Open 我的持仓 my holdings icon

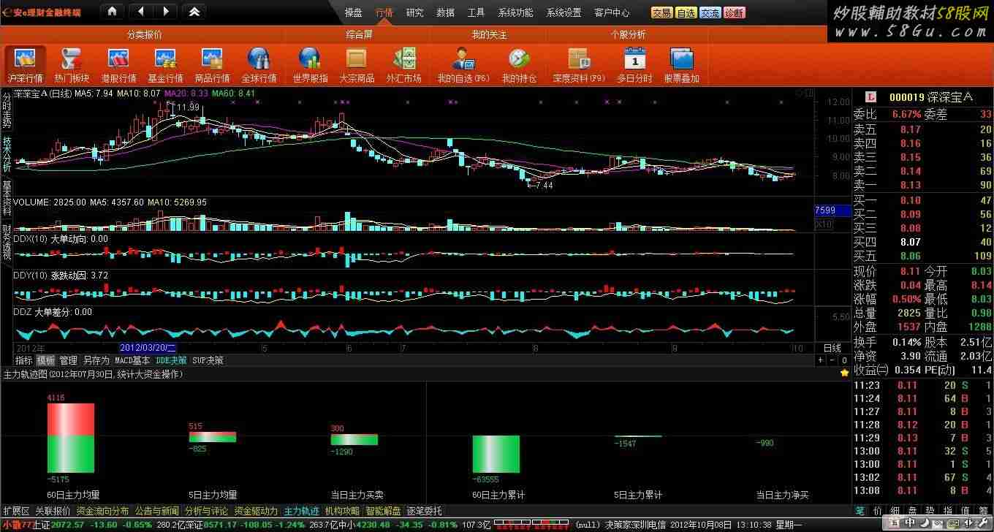pos(519,64)
